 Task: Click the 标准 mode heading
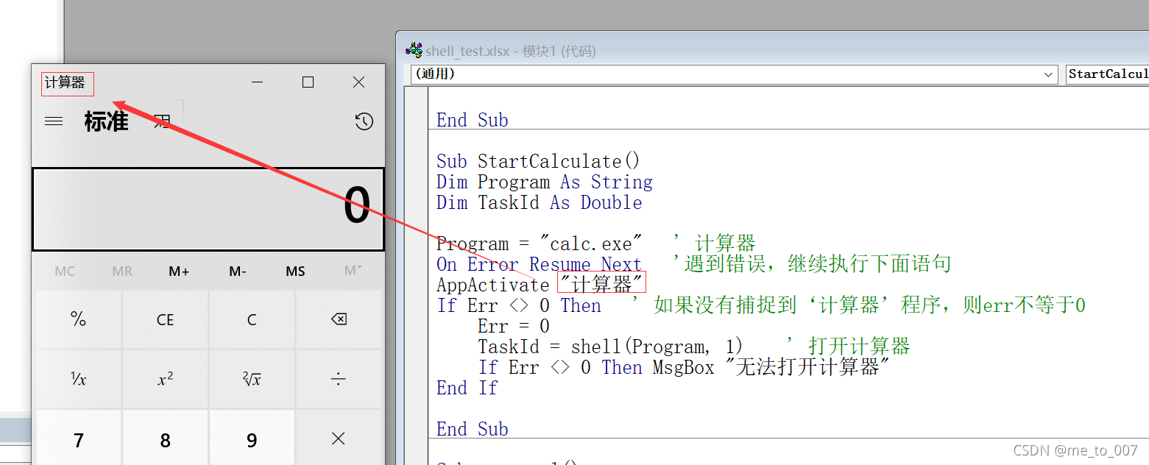tap(107, 121)
